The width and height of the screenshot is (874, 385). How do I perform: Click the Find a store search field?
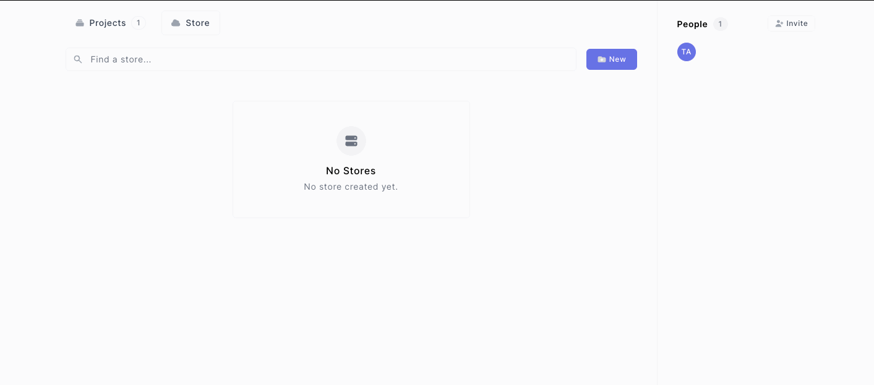pos(321,59)
